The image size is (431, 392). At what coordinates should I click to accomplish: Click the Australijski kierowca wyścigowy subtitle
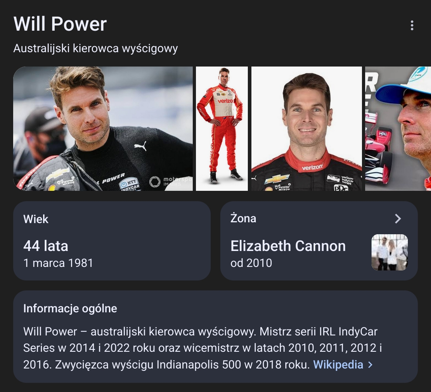96,49
